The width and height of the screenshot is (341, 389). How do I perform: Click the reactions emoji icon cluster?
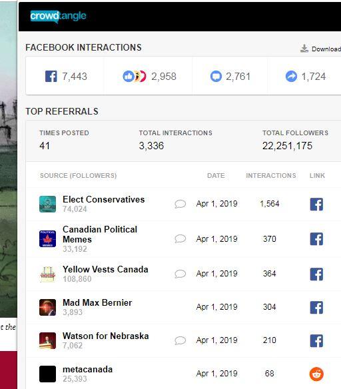(135, 76)
